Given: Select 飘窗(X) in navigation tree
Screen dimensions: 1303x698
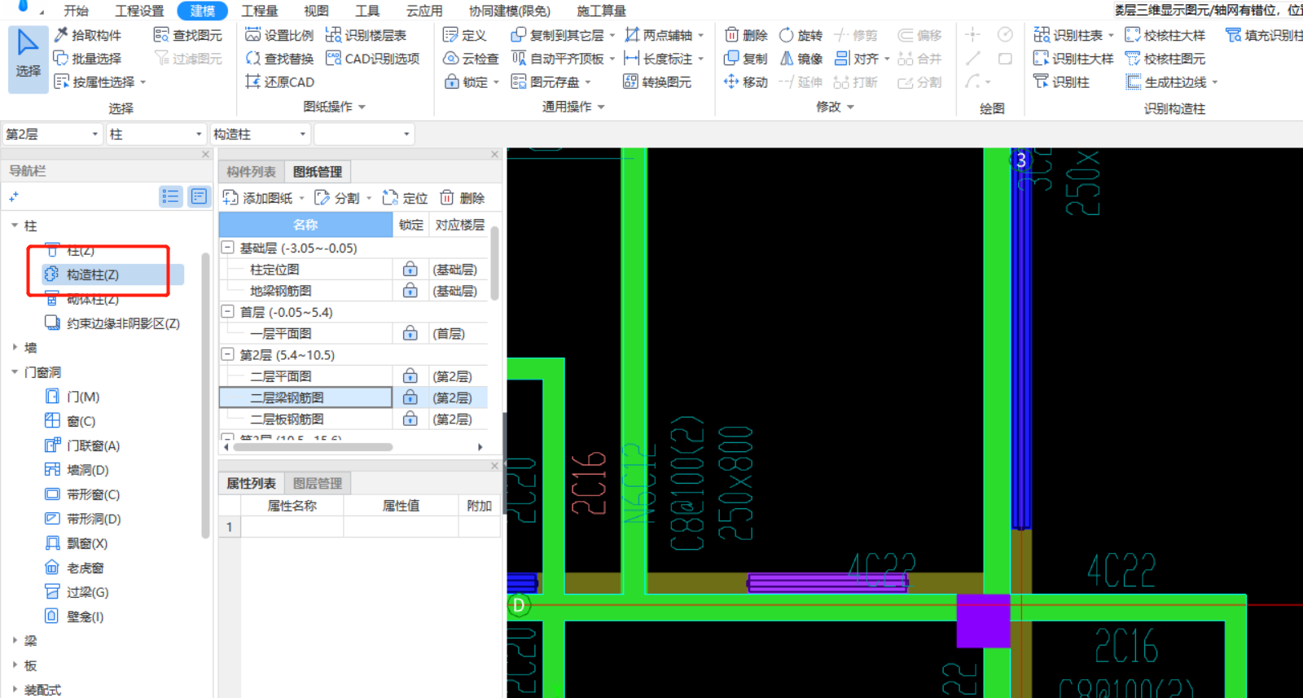Looking at the screenshot, I should [x=76, y=543].
